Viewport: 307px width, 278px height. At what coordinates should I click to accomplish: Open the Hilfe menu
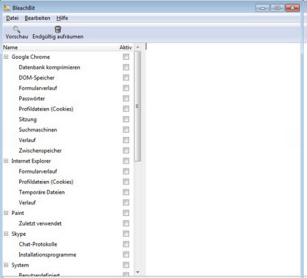pos(62,18)
